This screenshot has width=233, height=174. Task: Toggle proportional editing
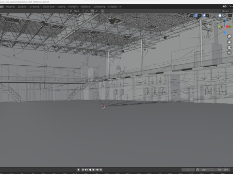[x=103, y=11]
